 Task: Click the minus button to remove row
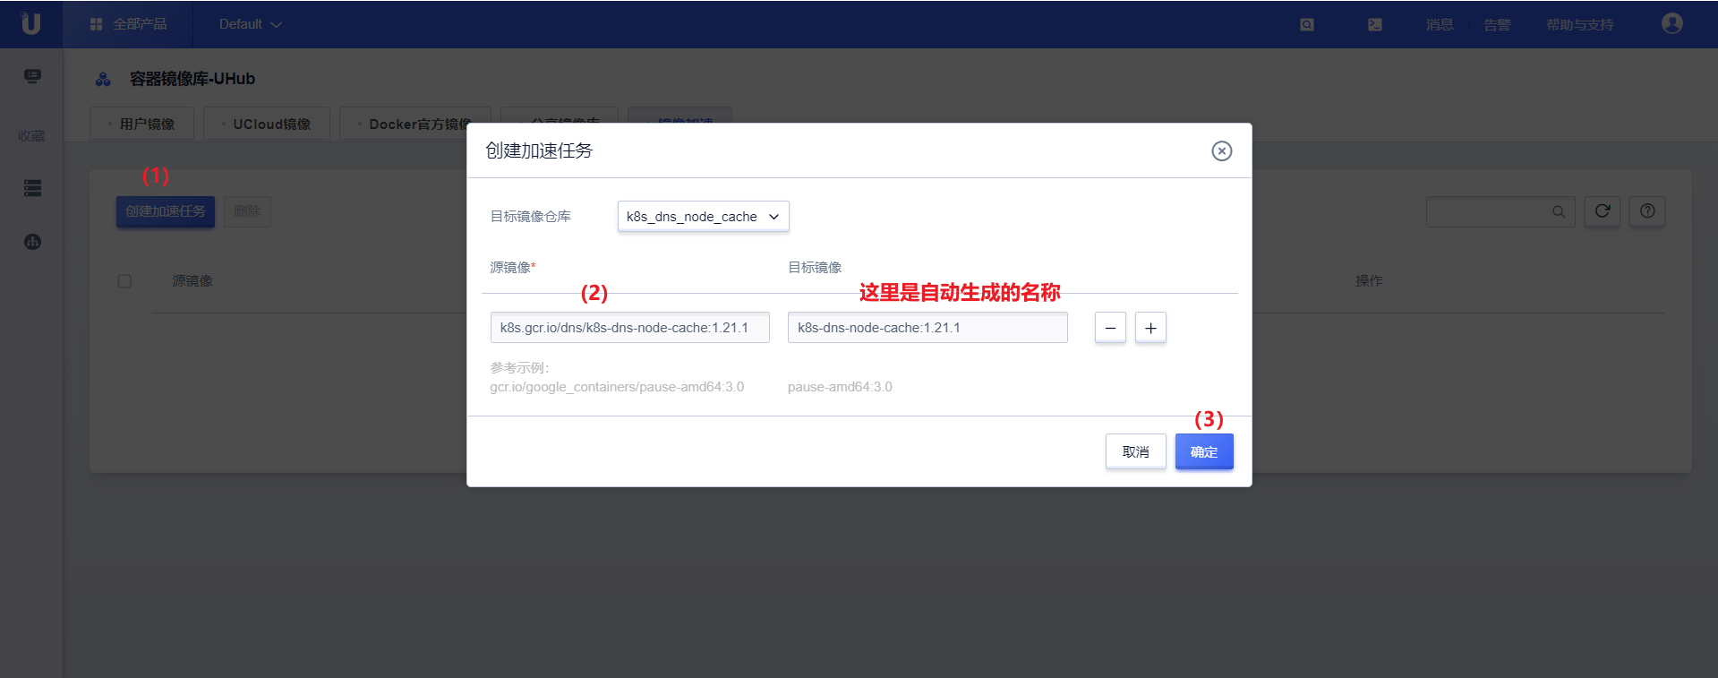[x=1110, y=328]
